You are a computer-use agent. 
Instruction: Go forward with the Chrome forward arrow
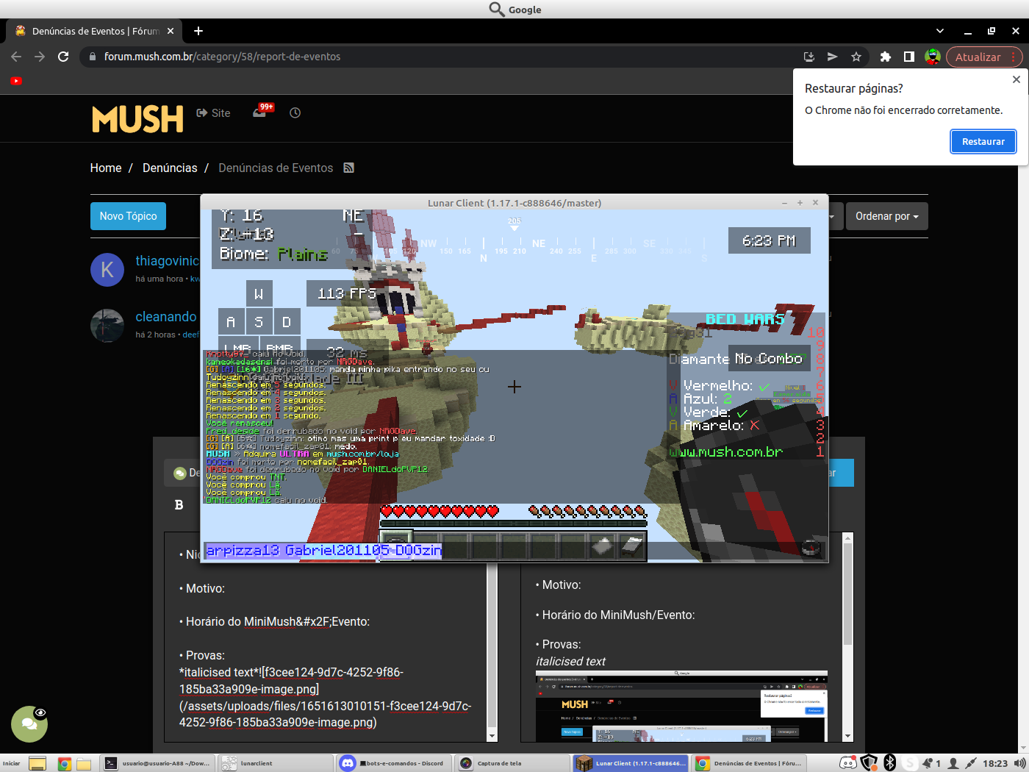click(x=40, y=57)
